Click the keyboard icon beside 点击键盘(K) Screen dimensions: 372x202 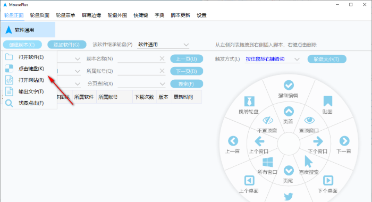9,69
